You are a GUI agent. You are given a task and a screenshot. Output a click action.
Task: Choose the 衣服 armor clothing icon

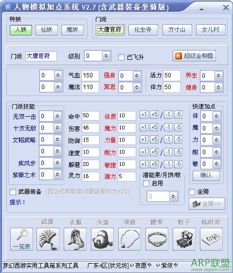(x=75, y=239)
